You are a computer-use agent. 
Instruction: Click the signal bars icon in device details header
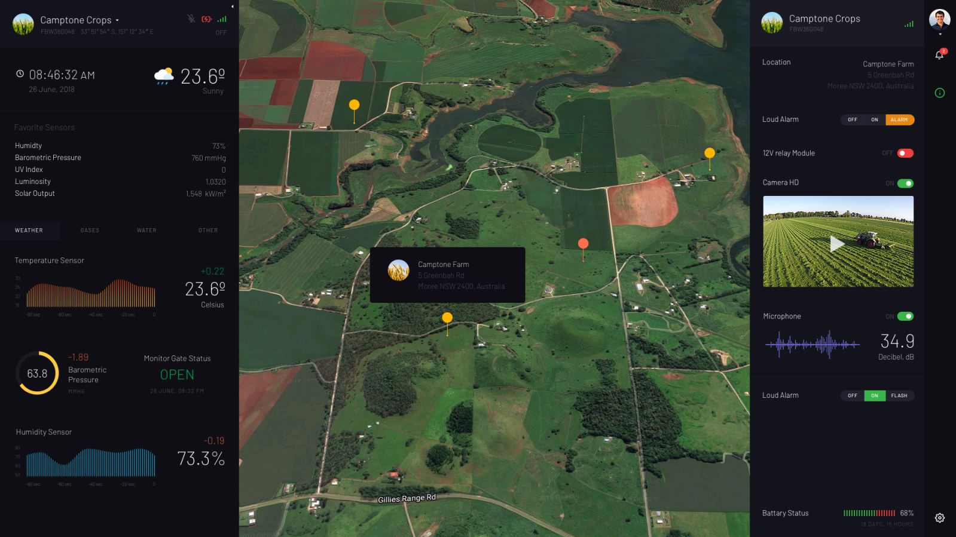(909, 24)
